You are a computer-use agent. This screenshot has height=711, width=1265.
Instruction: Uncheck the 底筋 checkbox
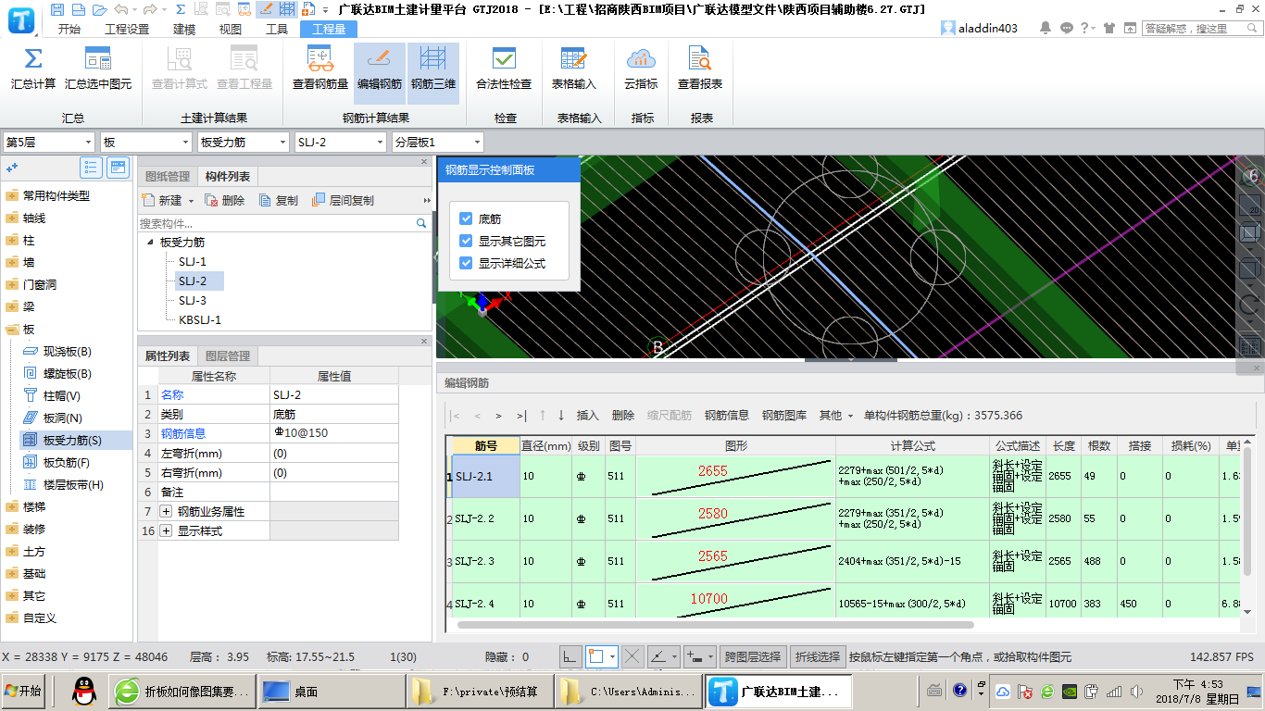(x=466, y=219)
